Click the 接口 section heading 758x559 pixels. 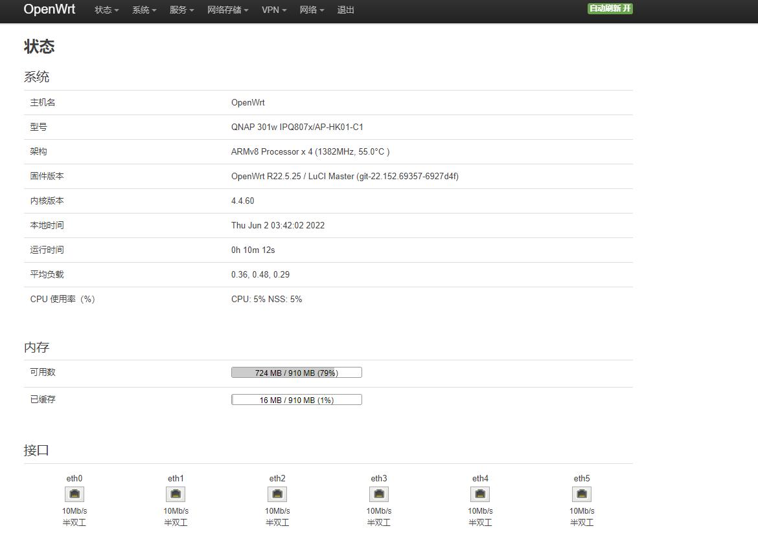pos(36,450)
